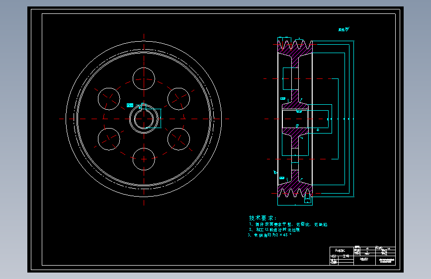Click the title block table at bottom right
431x279 pixels.
(x=362, y=256)
